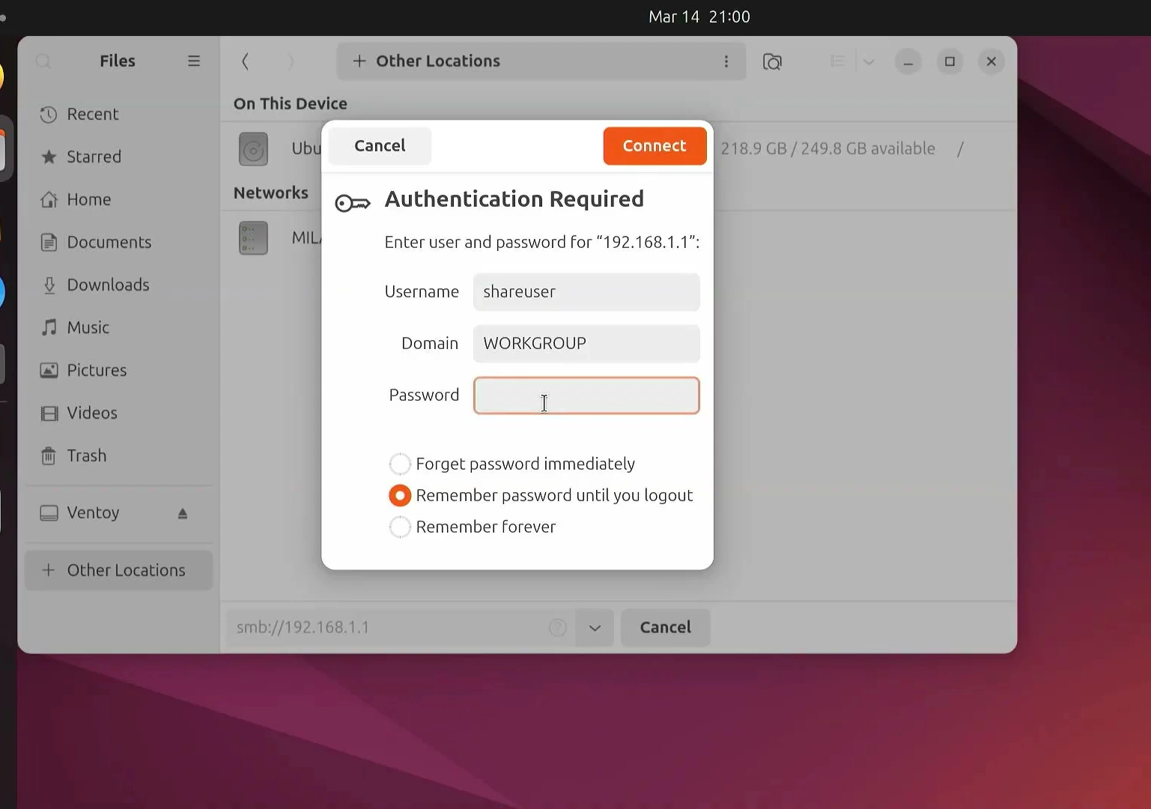Go to the Home folder

click(x=118, y=199)
